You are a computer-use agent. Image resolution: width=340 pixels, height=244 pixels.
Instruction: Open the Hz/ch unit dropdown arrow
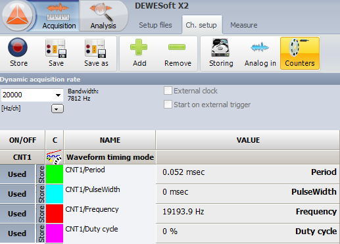(x=57, y=109)
